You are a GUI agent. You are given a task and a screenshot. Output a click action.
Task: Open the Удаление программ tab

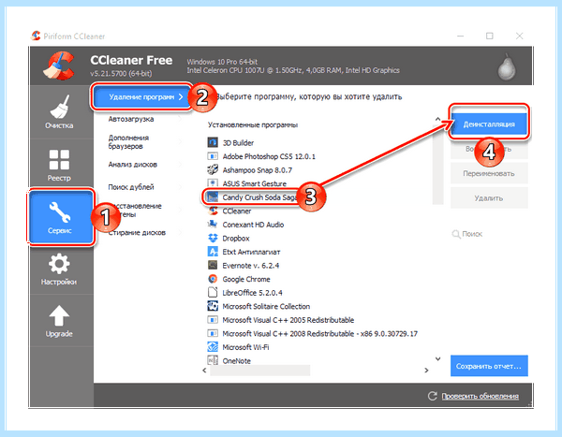tap(141, 96)
